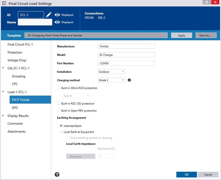Toggle the eye icon next to Name field
Screen dimensions: 221x180
(57, 22)
